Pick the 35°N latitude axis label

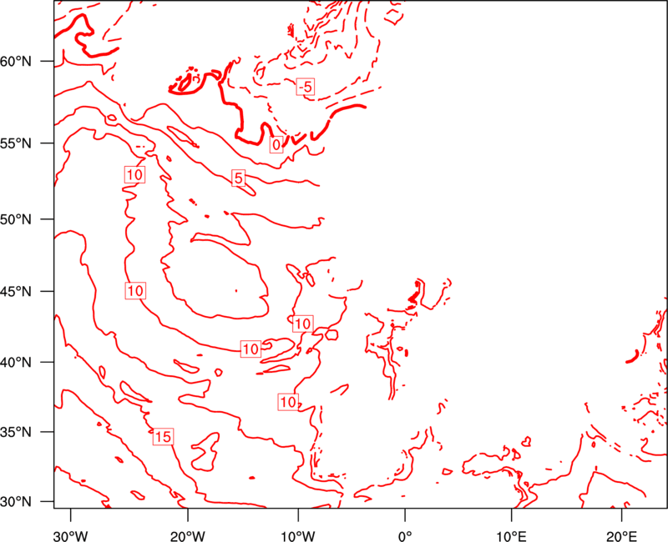coord(16,432)
